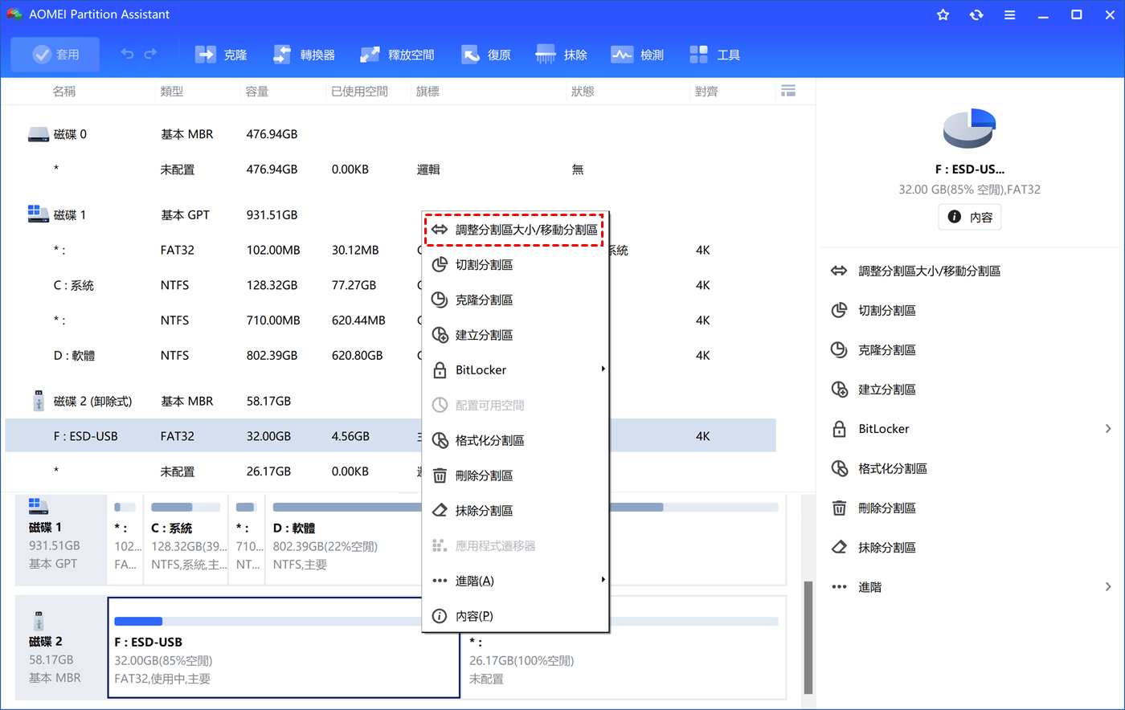Screen dimensions: 1125x710
Task: Select F: ESD-USB block in disk map
Action: (x=284, y=647)
